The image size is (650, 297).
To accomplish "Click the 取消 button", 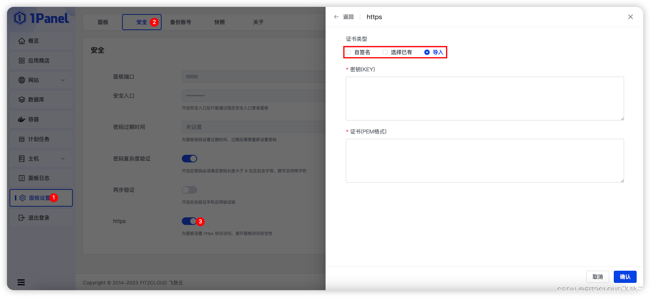I will tap(598, 277).
